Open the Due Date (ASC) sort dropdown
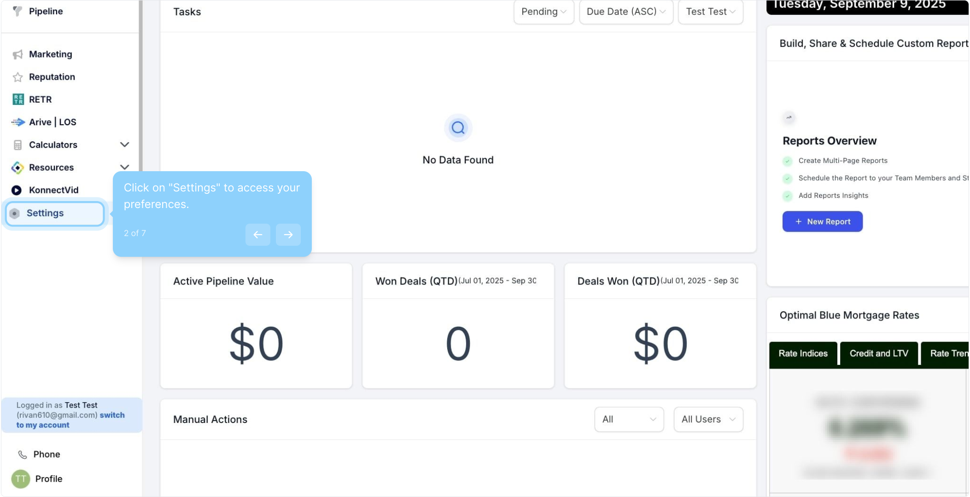 [x=625, y=12]
